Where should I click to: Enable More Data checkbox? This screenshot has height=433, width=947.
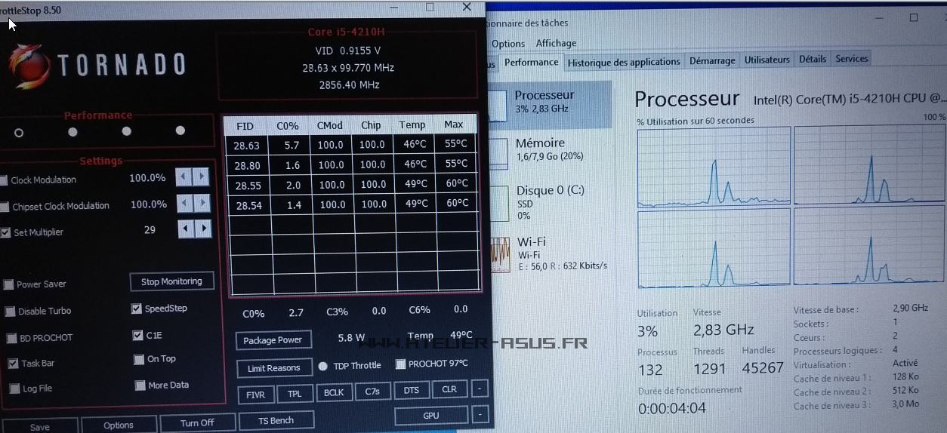140,385
